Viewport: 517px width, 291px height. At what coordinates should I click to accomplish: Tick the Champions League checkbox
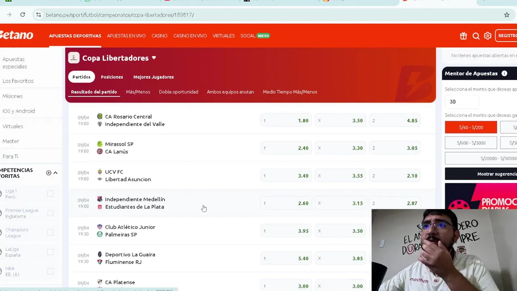(x=50, y=232)
